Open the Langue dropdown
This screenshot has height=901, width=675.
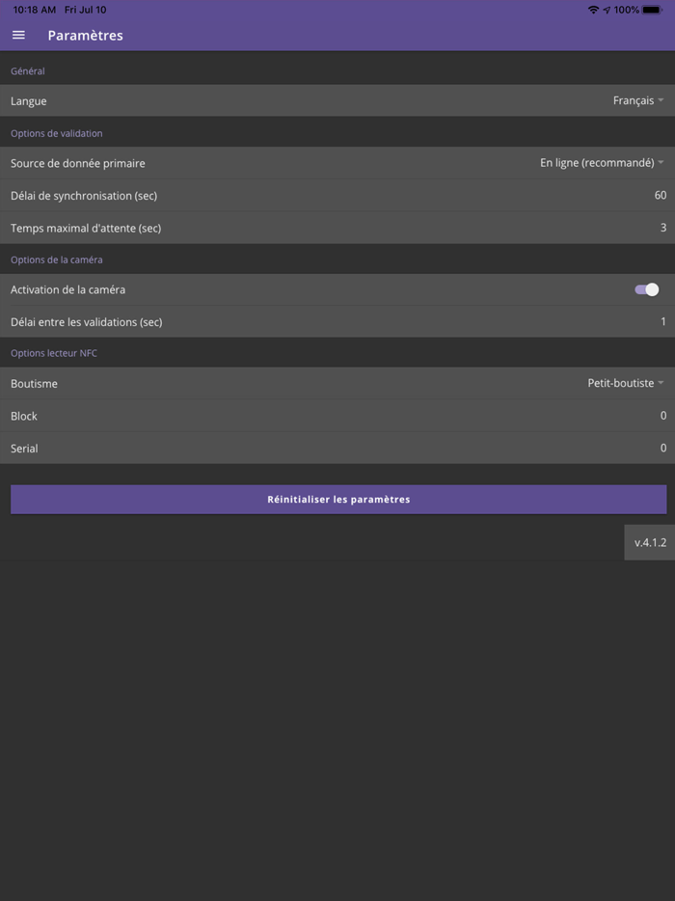coord(636,100)
